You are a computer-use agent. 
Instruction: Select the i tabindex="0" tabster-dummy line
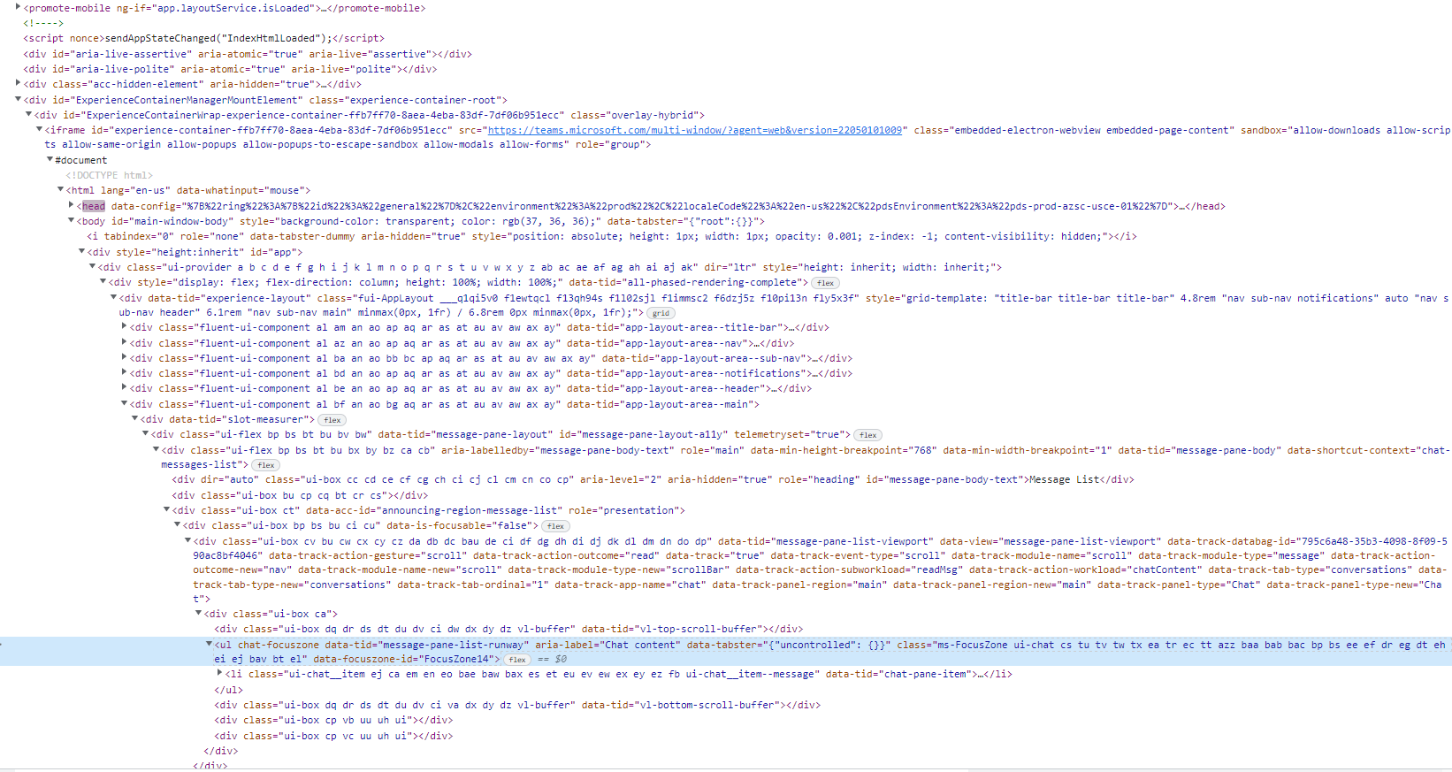click(x=612, y=236)
